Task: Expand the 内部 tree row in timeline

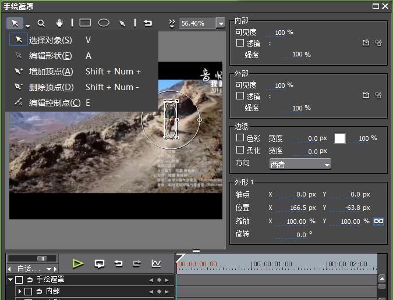Action: click(20, 291)
